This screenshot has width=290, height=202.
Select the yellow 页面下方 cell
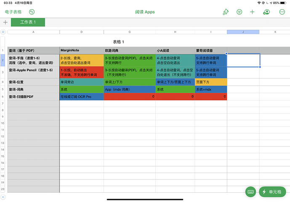211,82
